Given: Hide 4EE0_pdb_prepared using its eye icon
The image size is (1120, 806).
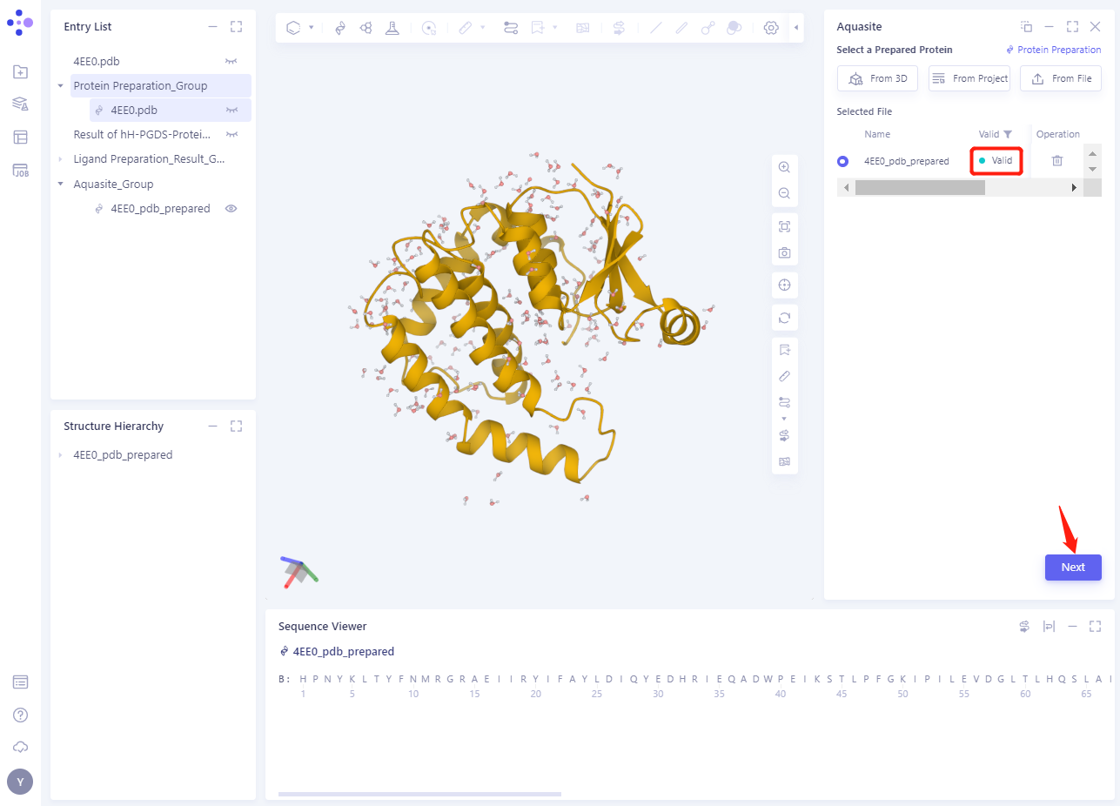Looking at the screenshot, I should tap(231, 209).
